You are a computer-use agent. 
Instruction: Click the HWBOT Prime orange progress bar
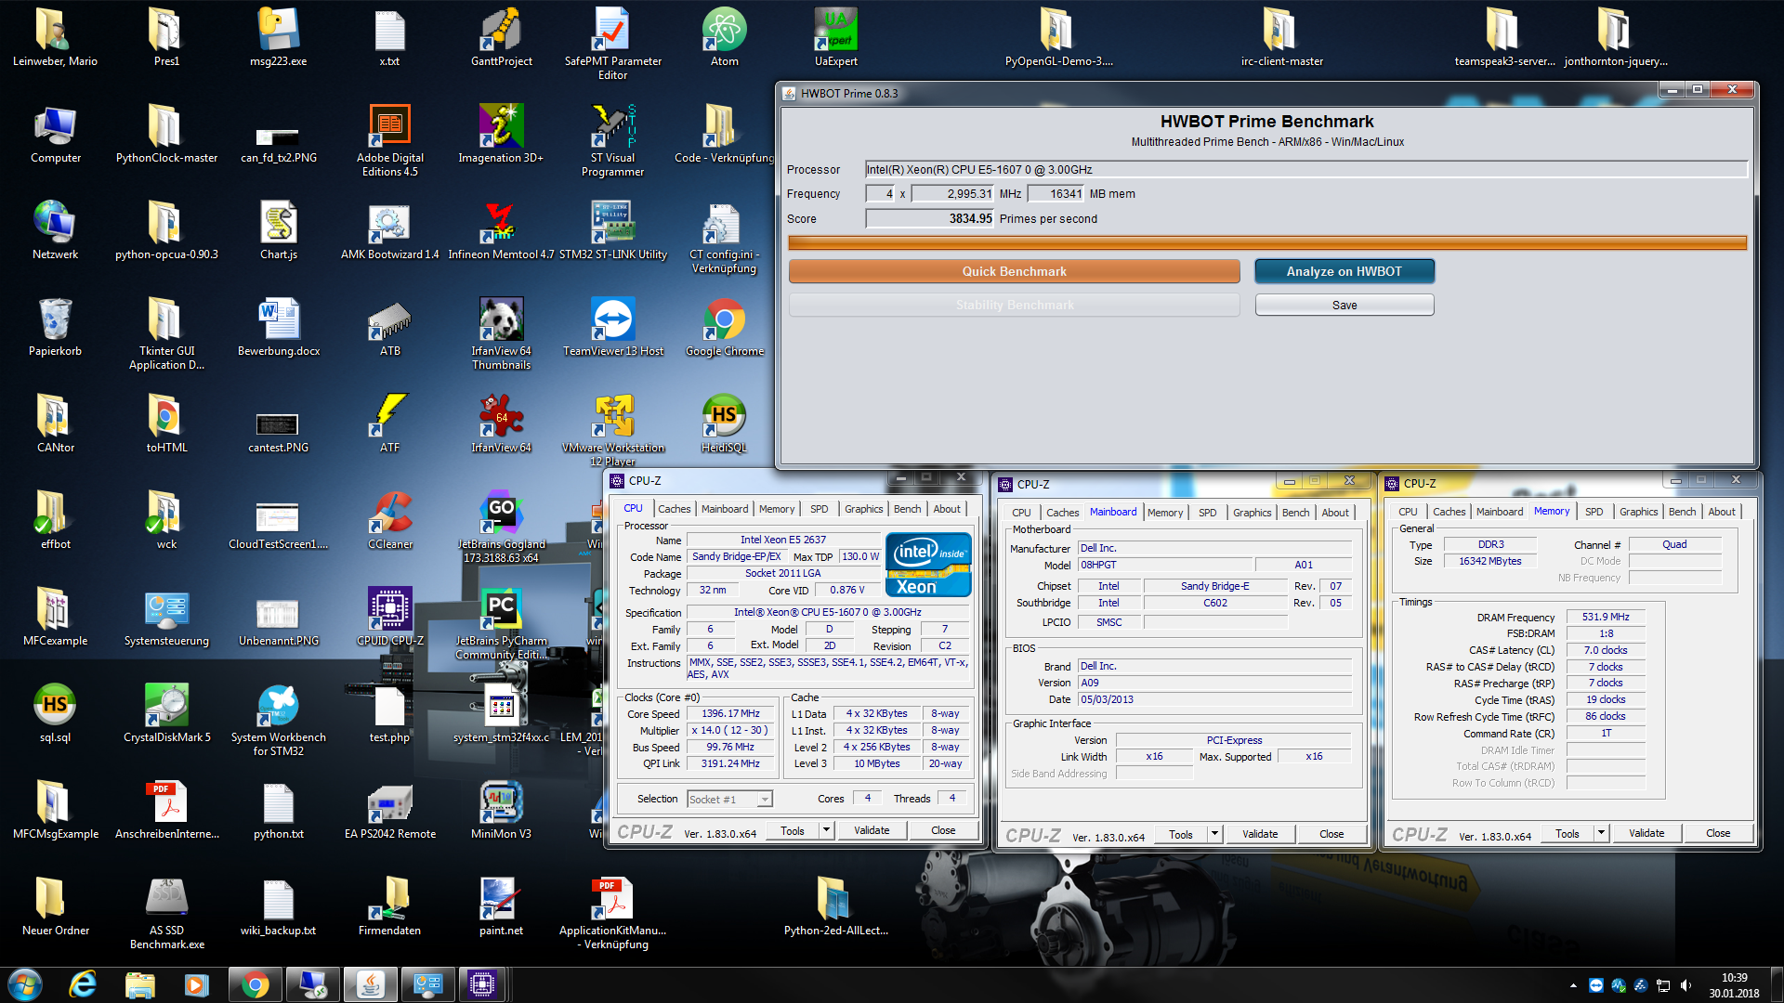click(x=1267, y=243)
